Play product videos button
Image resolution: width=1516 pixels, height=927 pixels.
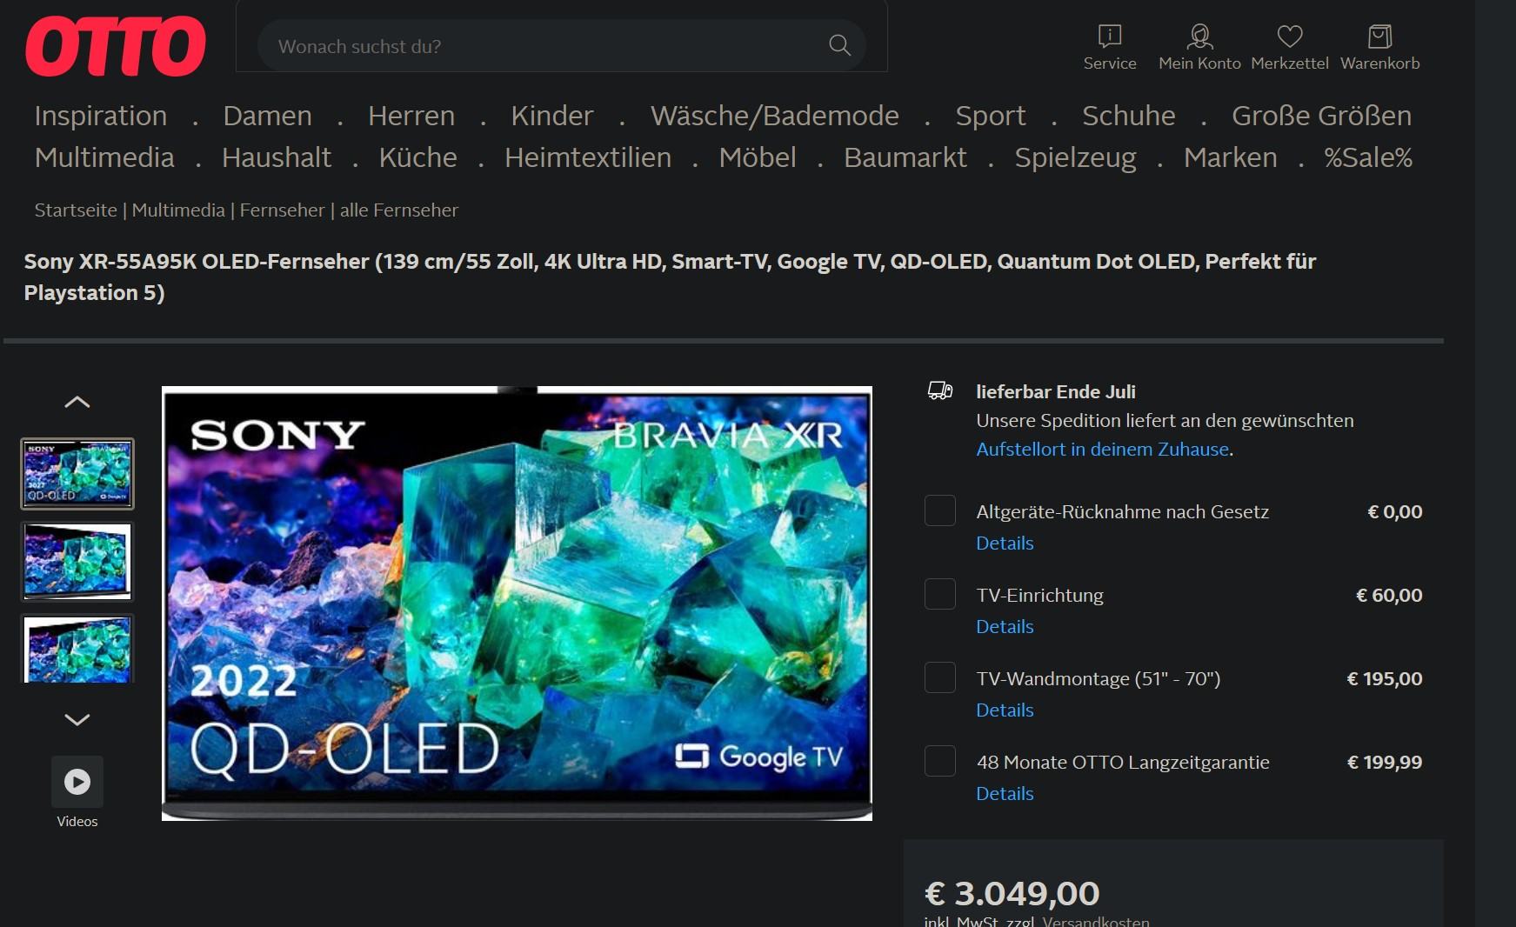pos(77,782)
